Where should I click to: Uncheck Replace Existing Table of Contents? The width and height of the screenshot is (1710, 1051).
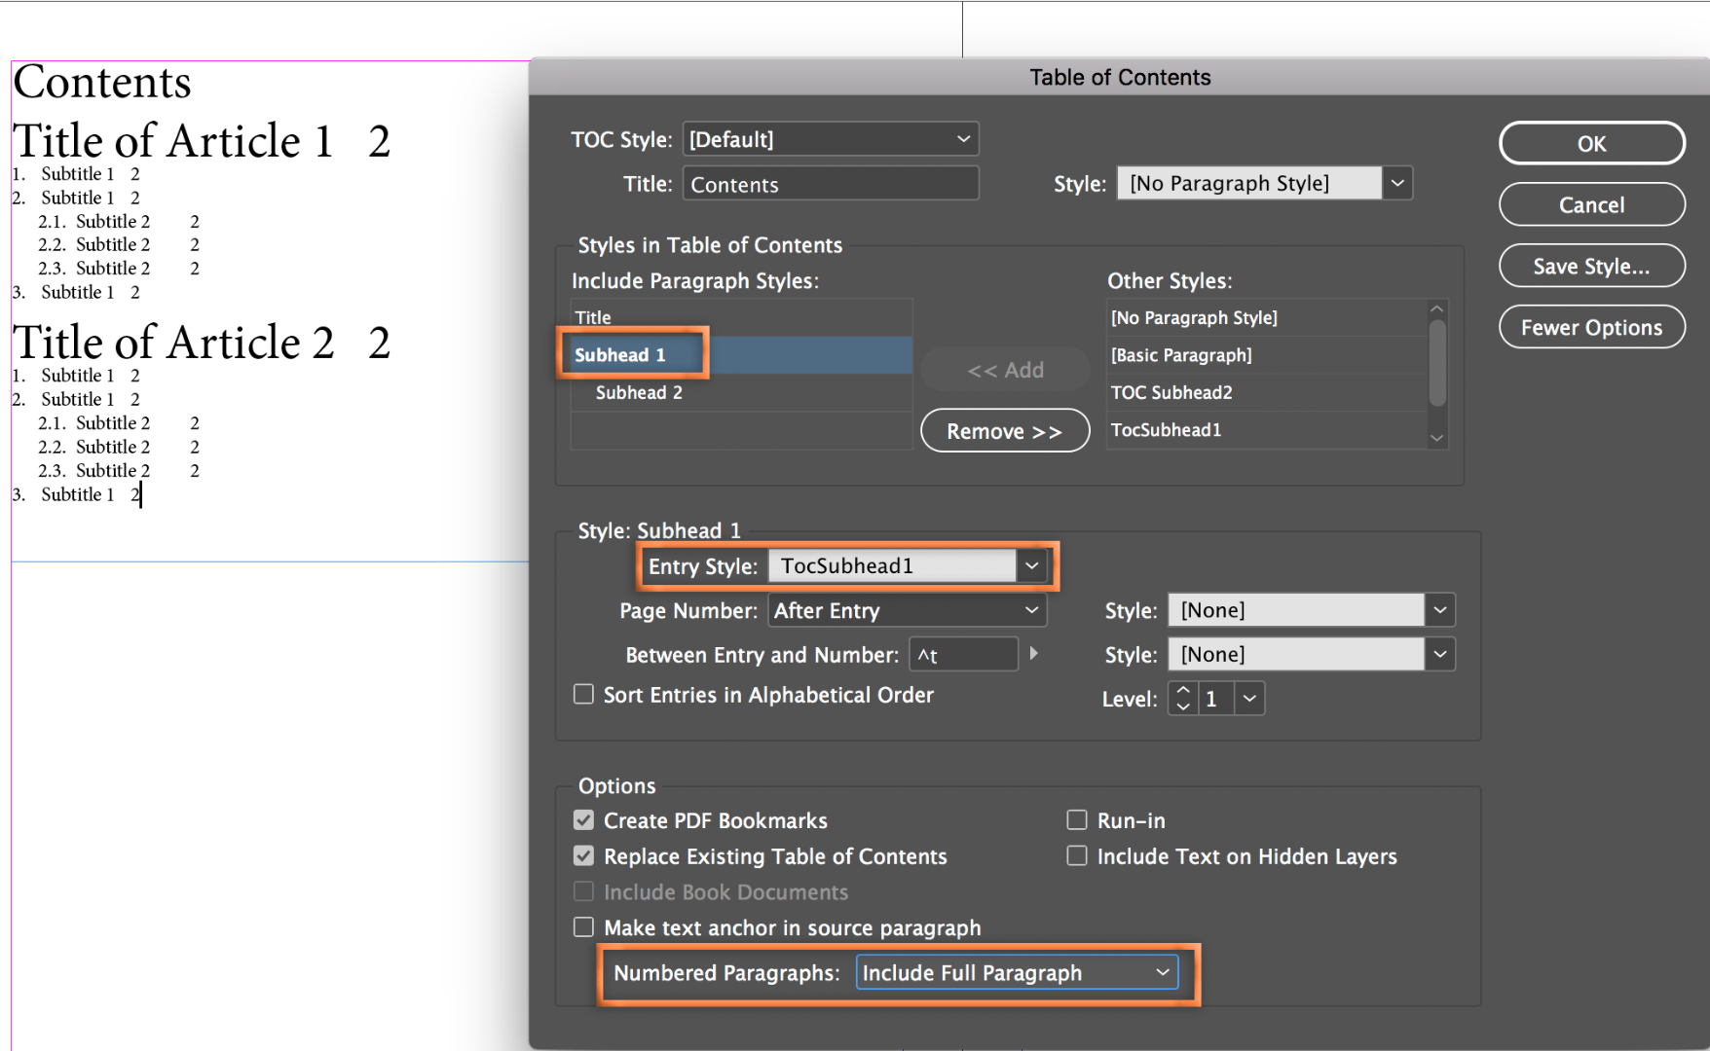click(583, 855)
